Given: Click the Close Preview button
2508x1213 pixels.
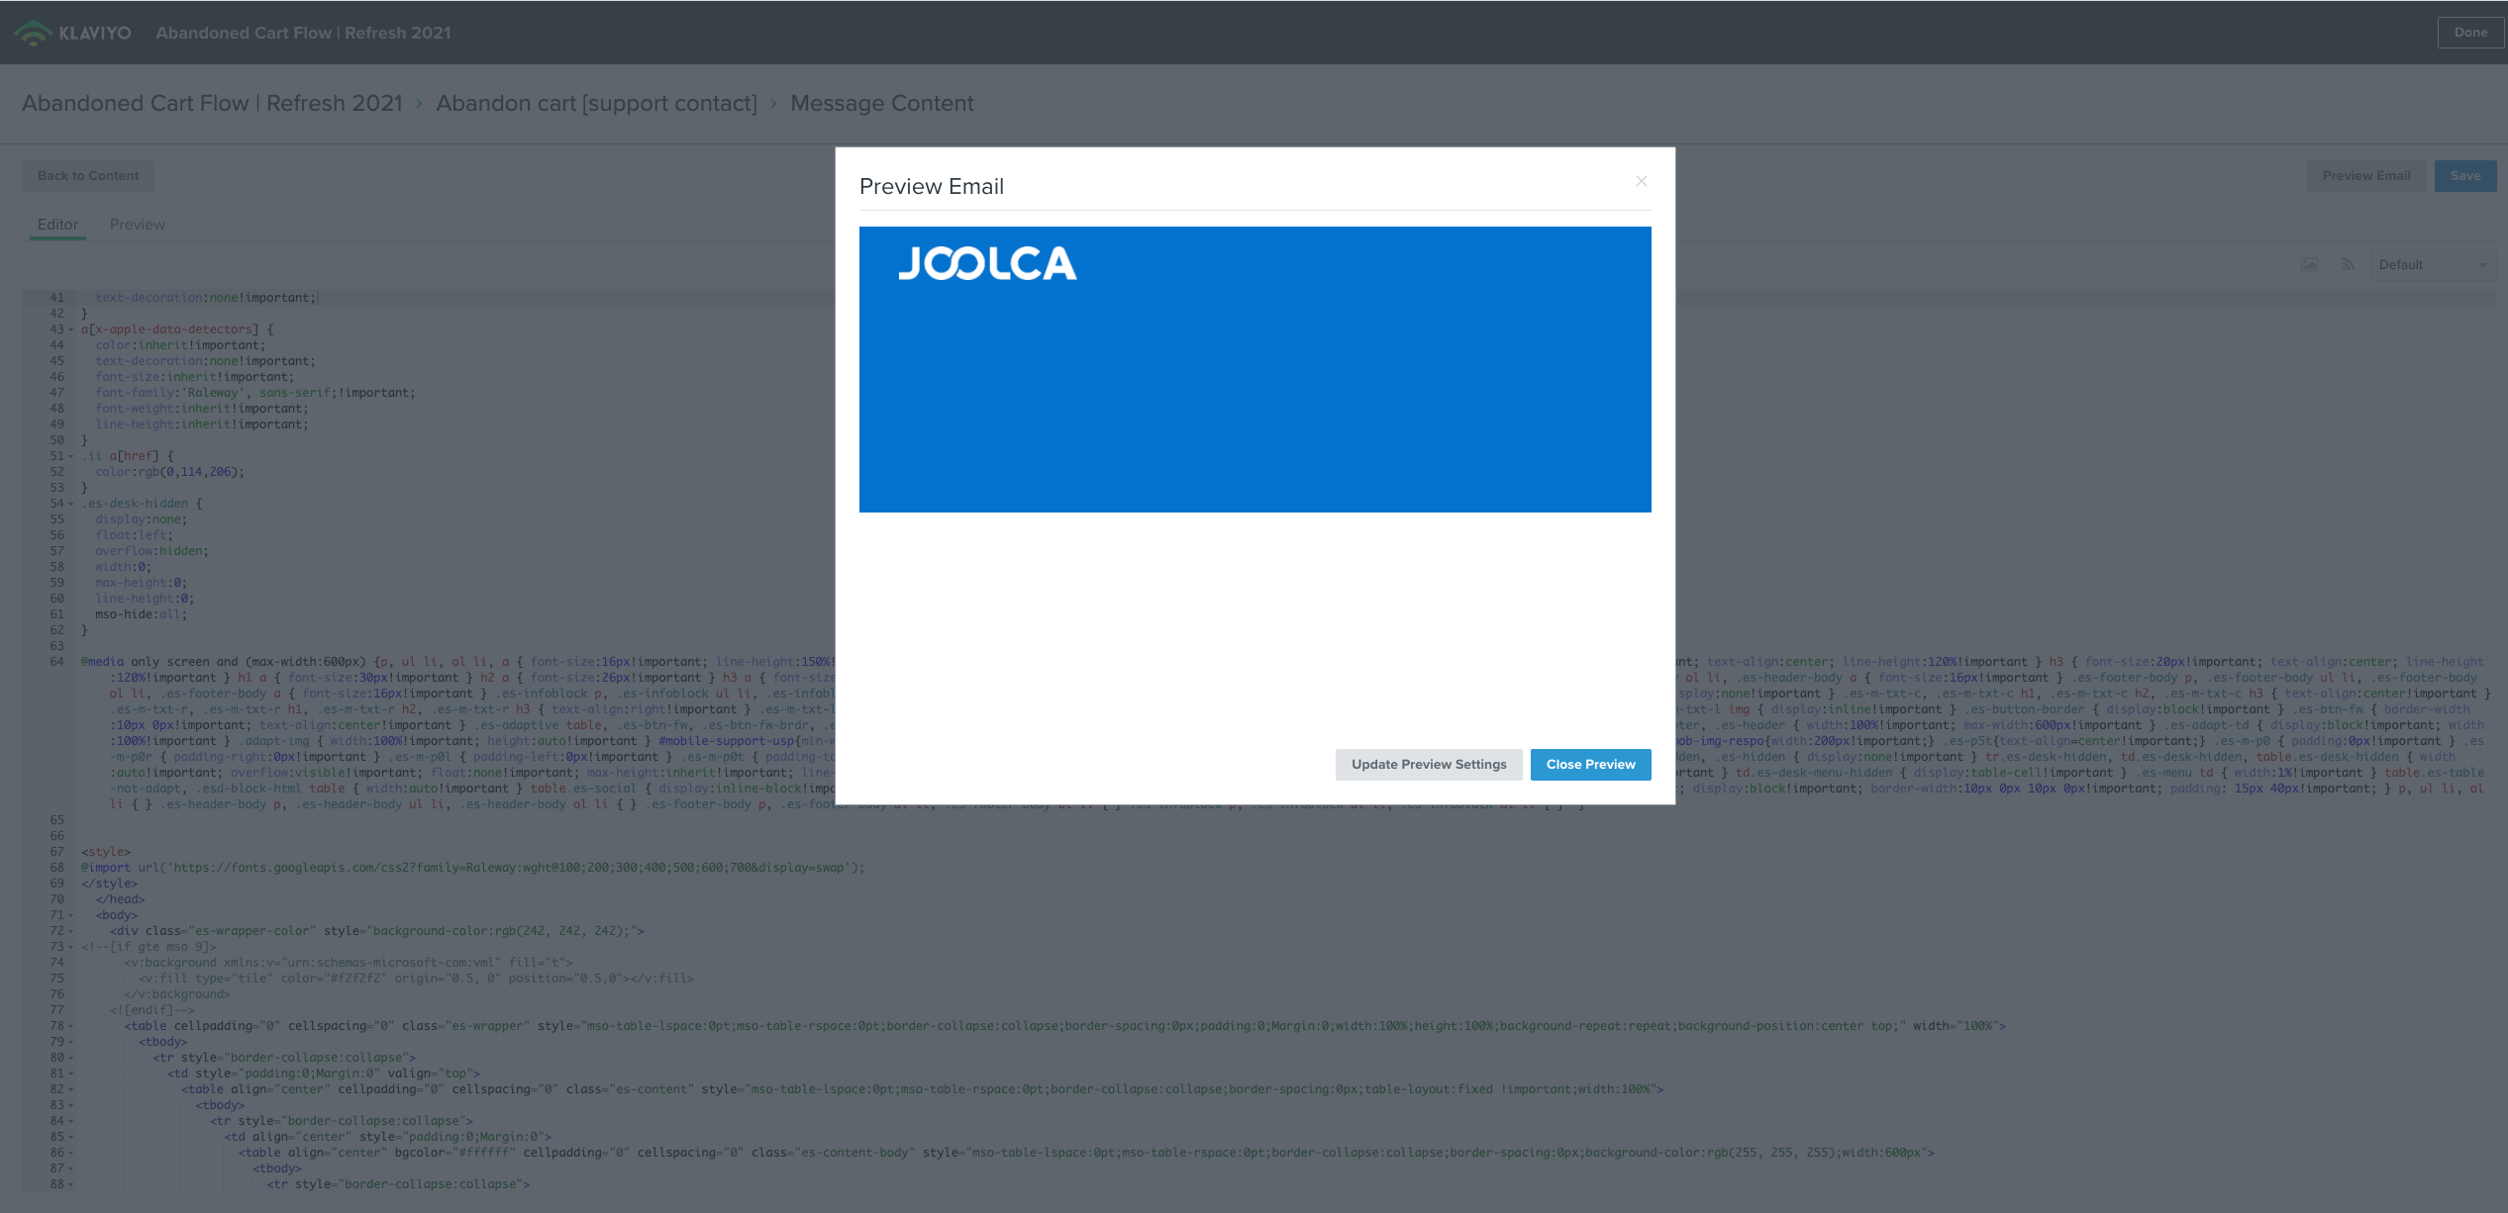Looking at the screenshot, I should pyautogui.click(x=1590, y=764).
